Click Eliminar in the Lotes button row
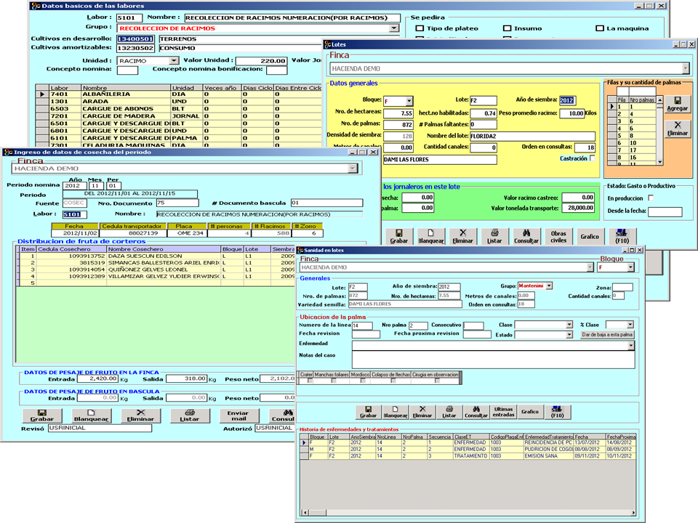 [x=462, y=236]
